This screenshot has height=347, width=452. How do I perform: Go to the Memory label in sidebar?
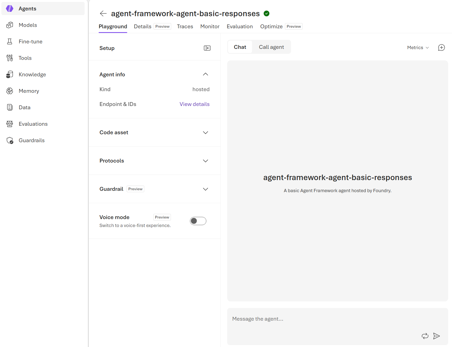pos(29,91)
